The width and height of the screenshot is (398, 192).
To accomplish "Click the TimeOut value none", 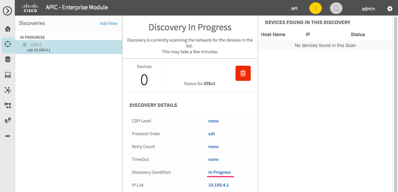I will [x=213, y=159].
